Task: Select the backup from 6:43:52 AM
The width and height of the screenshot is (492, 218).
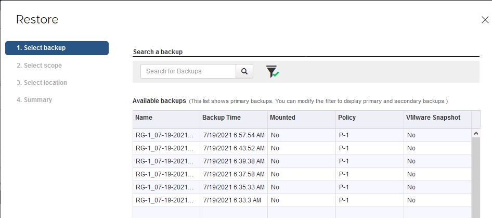Action: click(x=234, y=148)
